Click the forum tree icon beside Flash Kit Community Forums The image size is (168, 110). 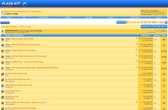2,11
